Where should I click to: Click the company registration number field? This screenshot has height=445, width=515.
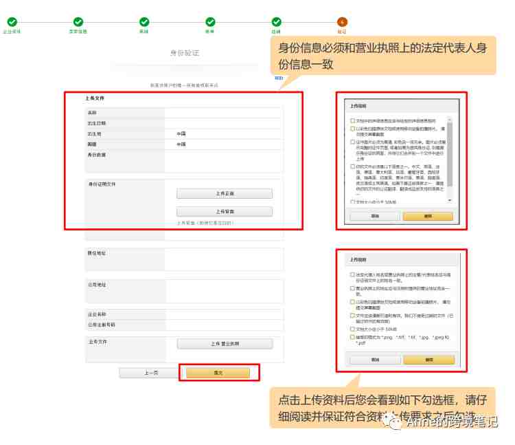[225, 325]
